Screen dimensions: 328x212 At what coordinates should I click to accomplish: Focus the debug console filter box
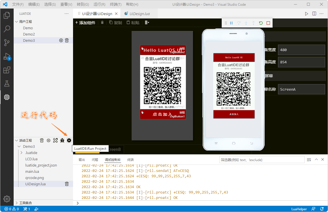click(x=262, y=160)
